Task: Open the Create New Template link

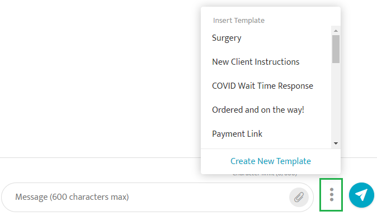Action: (x=271, y=161)
